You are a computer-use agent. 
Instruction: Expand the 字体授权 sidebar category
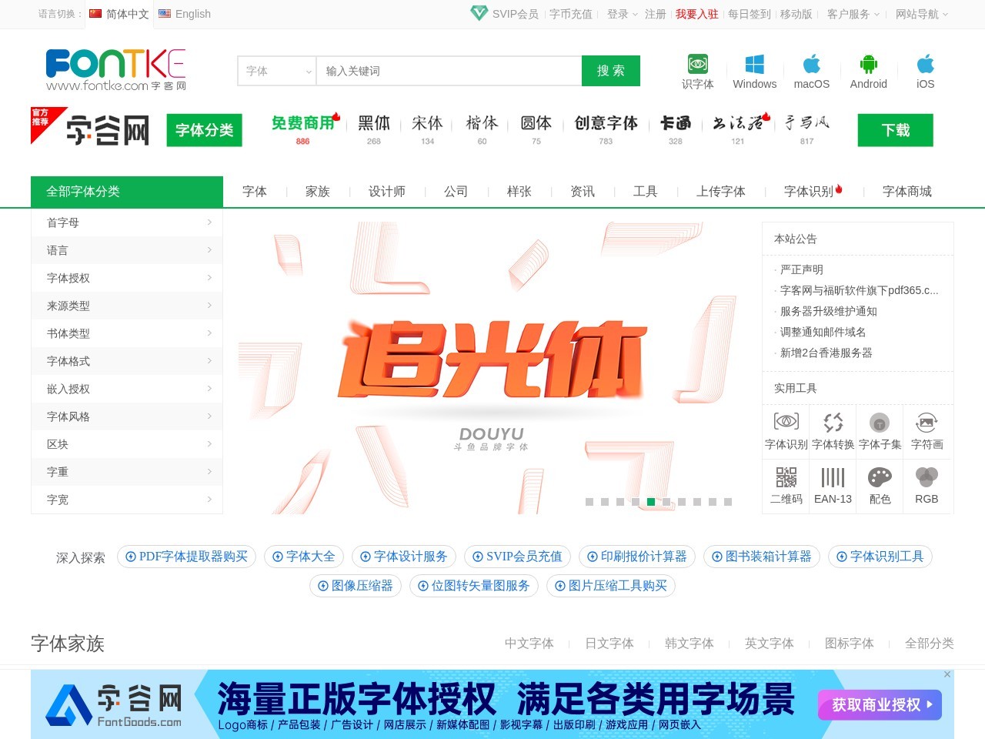pyautogui.click(x=127, y=278)
